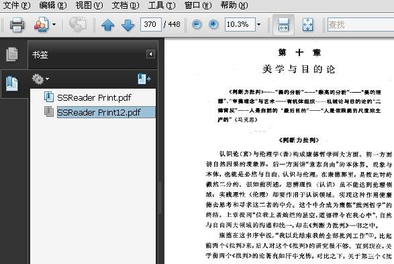Click the page number field showing 370
The width and height of the screenshot is (394, 264).
tap(151, 24)
